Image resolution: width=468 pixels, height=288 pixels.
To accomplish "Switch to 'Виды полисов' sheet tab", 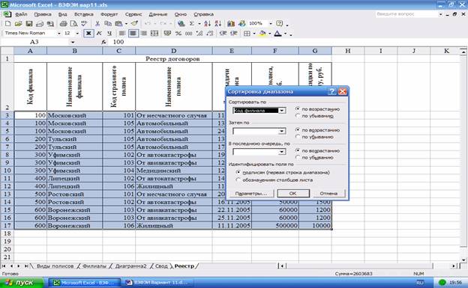I will [x=55, y=266].
